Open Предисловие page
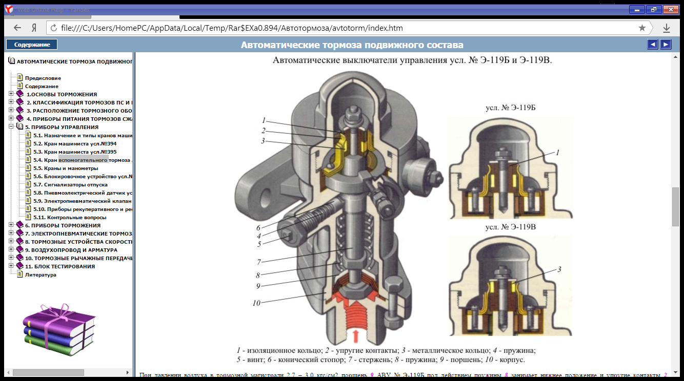The image size is (684, 381). point(43,78)
